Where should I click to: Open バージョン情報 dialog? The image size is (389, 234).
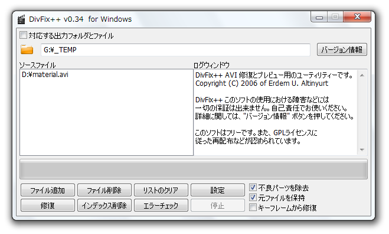pyautogui.click(x=342, y=49)
